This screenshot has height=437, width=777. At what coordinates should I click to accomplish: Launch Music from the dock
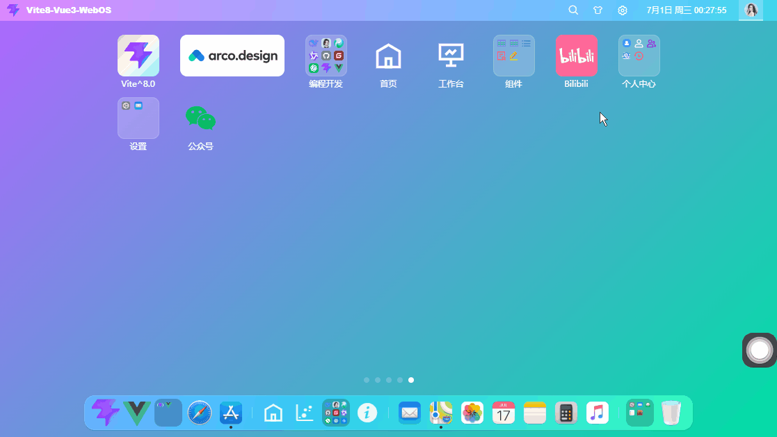click(x=598, y=412)
